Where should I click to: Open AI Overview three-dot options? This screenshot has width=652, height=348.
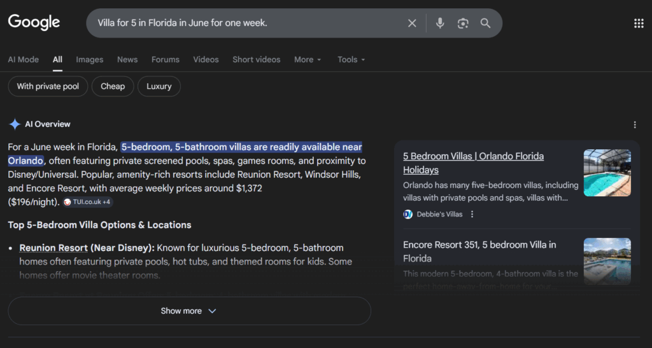pos(635,124)
